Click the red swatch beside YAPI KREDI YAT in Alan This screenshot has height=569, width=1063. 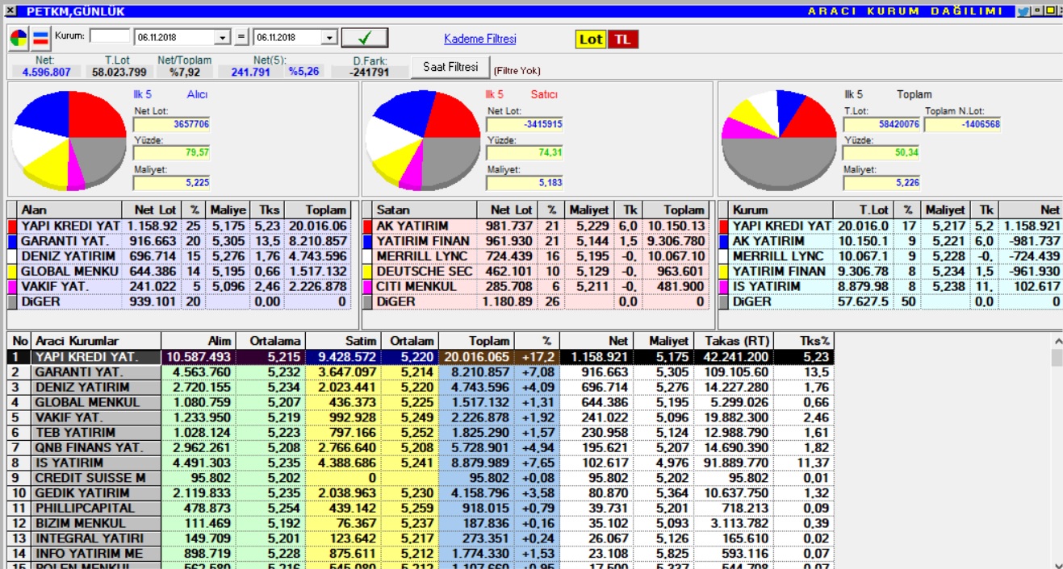click(12, 226)
